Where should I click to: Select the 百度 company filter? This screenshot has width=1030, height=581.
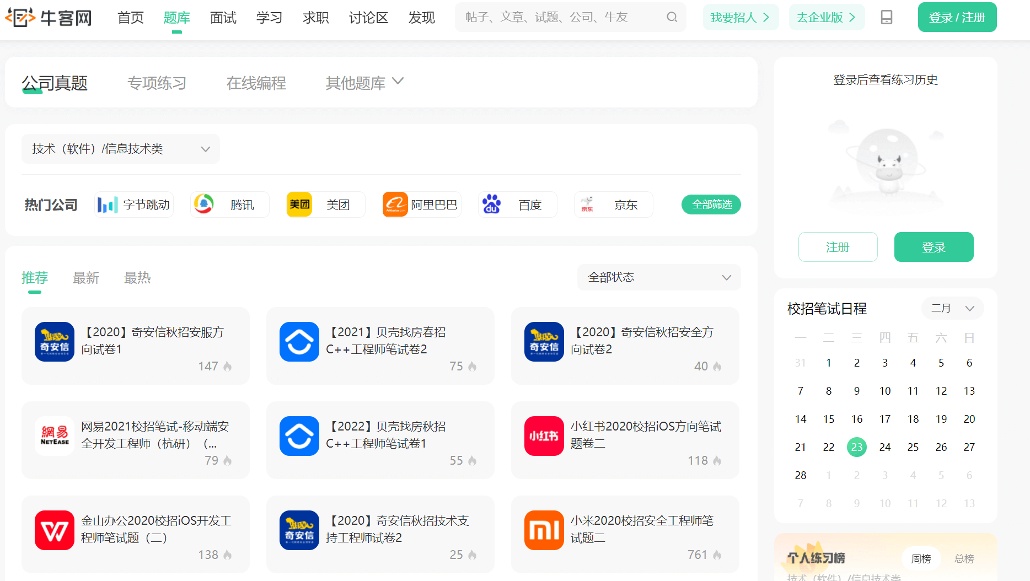click(518, 205)
